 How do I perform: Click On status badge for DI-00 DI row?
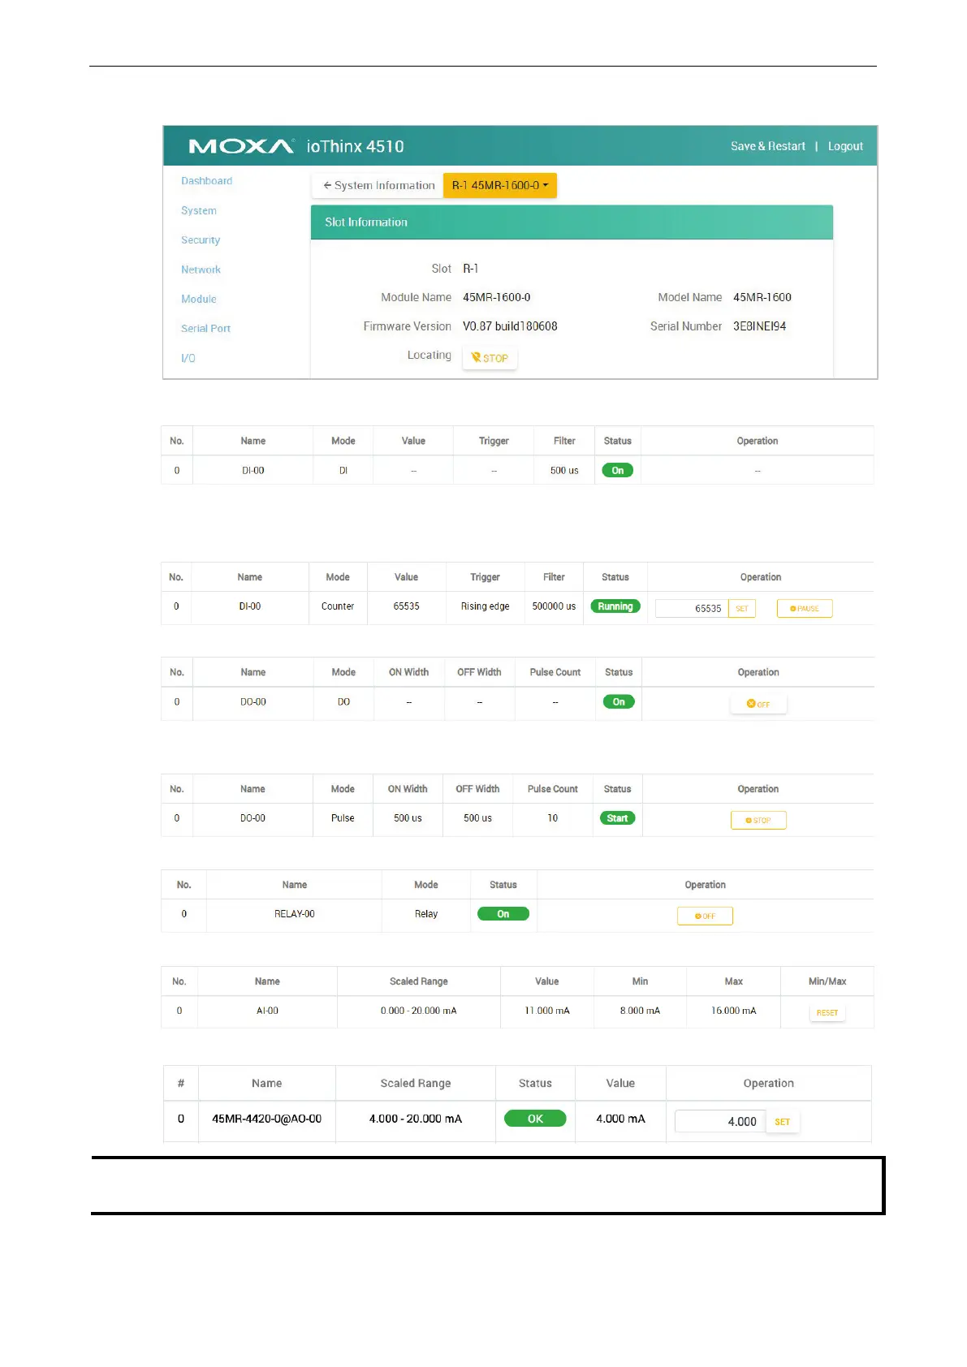618,470
